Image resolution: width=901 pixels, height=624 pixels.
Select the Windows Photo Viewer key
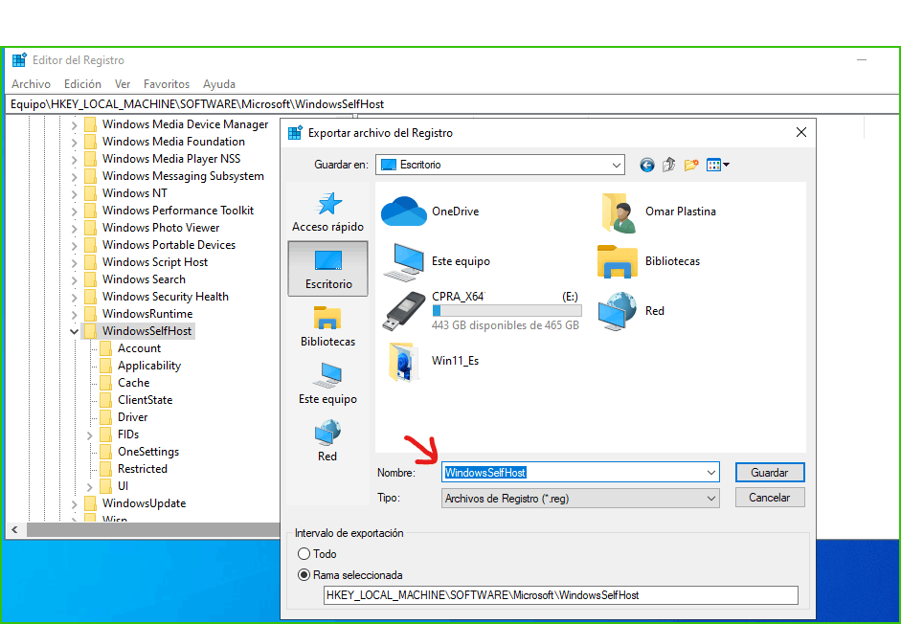click(x=161, y=228)
